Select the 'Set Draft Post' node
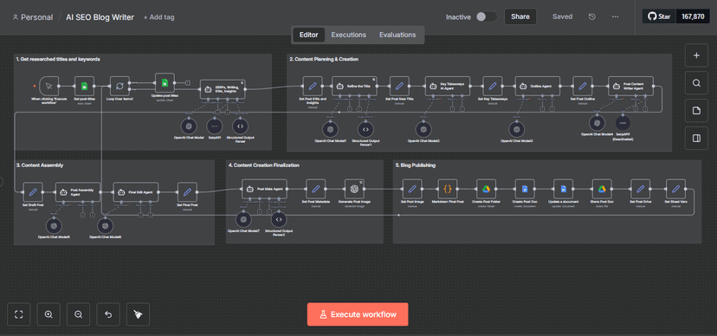717x336 pixels. click(33, 192)
